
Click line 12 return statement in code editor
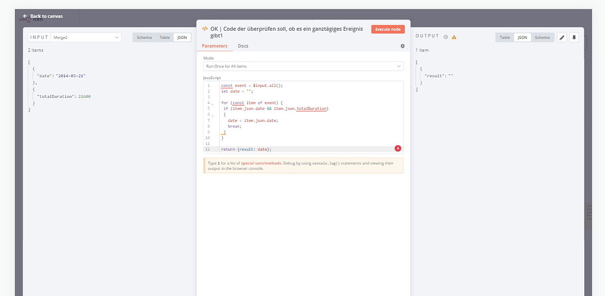point(246,149)
